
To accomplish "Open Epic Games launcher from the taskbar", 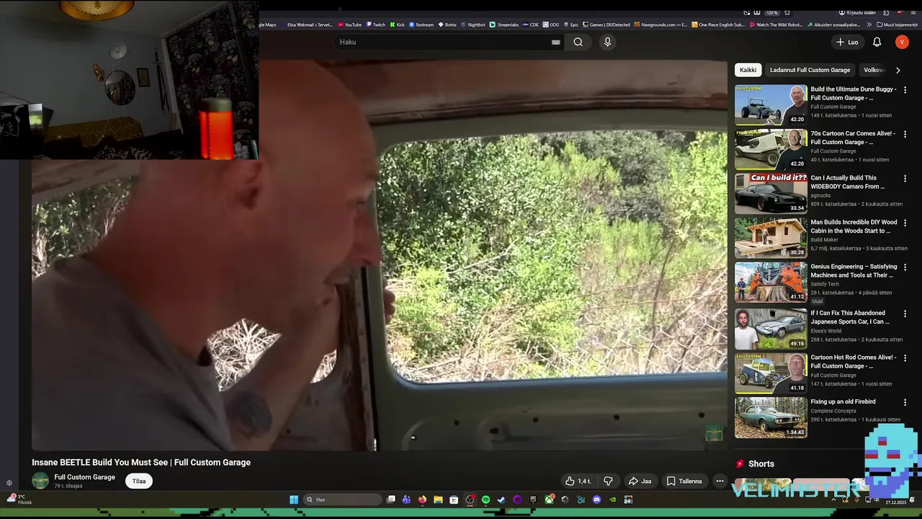I will pyautogui.click(x=533, y=500).
